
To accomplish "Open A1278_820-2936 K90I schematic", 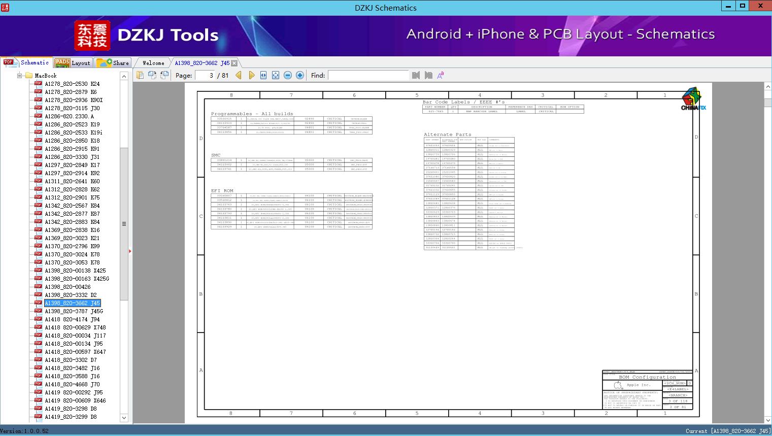I will (x=74, y=100).
